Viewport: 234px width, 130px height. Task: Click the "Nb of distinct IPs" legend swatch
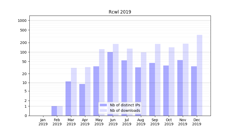tap(103, 105)
